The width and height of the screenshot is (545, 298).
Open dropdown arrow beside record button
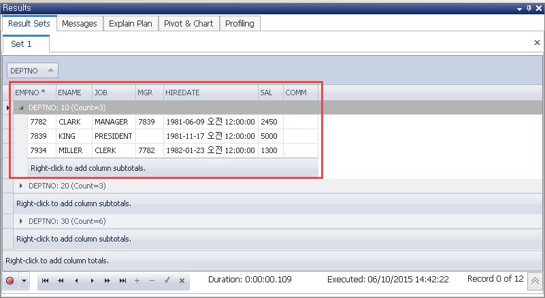coord(24,280)
